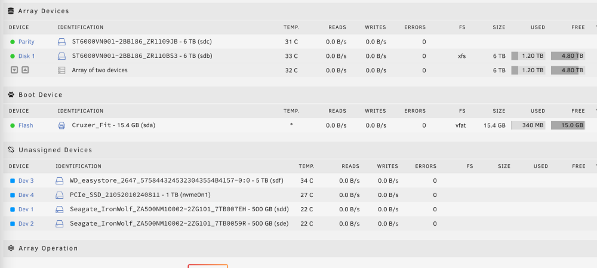Expand array view with the up arrow toggle
Viewport: 597px width, 268px height.
tap(24, 70)
